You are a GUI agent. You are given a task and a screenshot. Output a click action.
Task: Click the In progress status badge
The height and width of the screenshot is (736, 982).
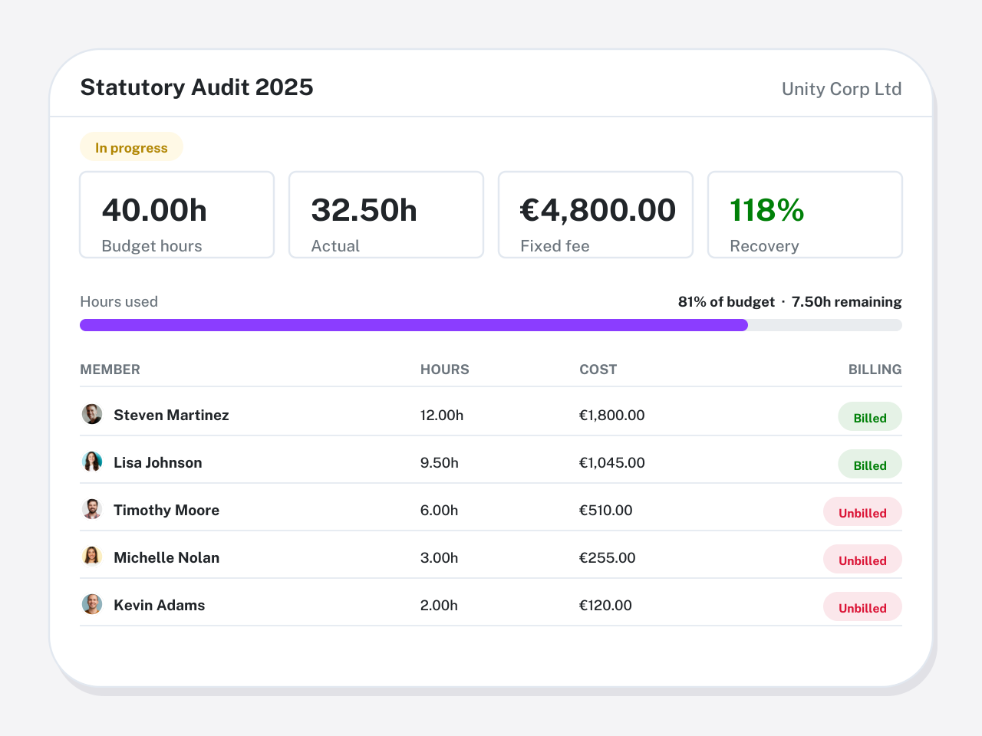[131, 147]
